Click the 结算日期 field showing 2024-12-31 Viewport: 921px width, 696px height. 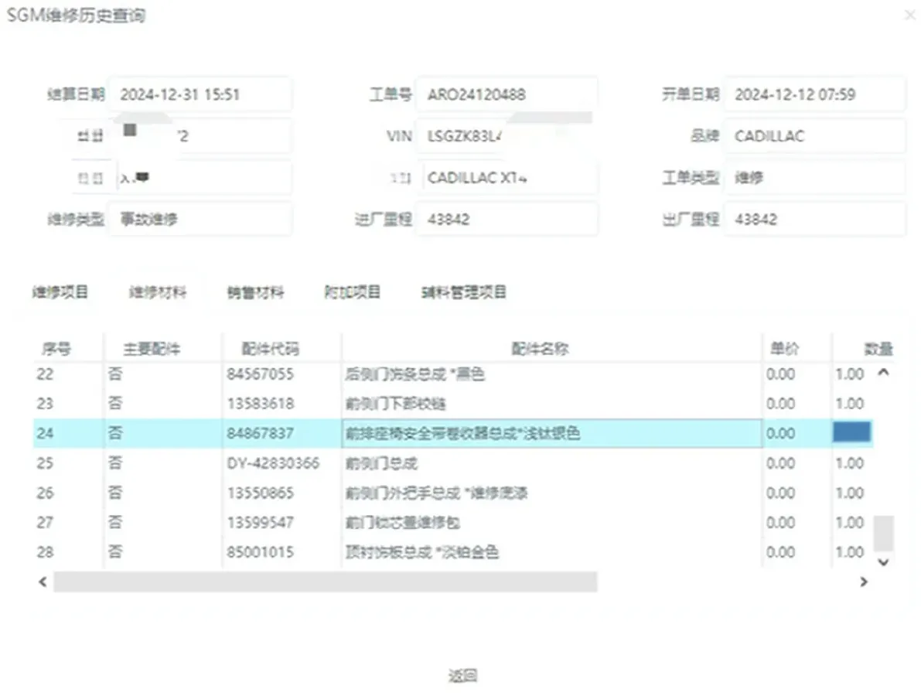(x=200, y=94)
